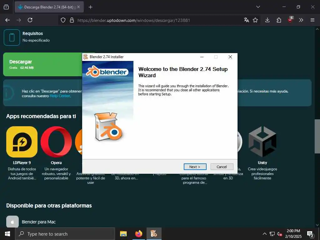Open File Explorer from taskbar
This screenshot has height=240, width=320.
(x=123, y=234)
